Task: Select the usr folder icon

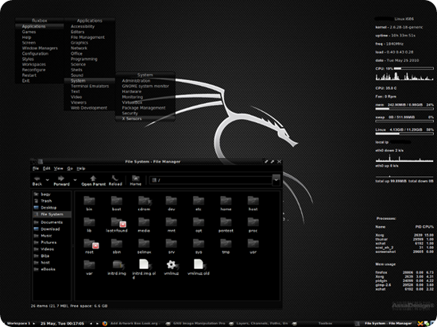Action: click(253, 244)
